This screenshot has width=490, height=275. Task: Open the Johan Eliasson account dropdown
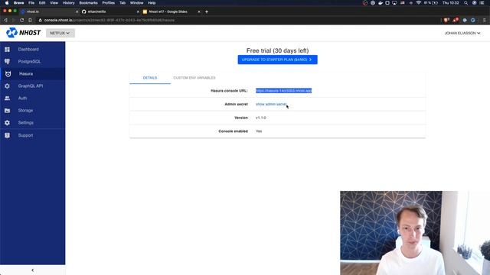(462, 33)
